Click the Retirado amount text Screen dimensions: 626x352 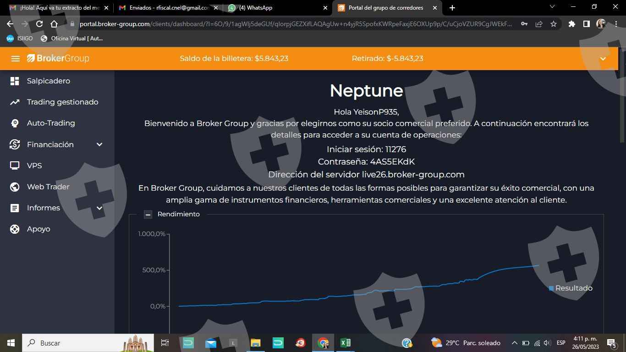(388, 59)
